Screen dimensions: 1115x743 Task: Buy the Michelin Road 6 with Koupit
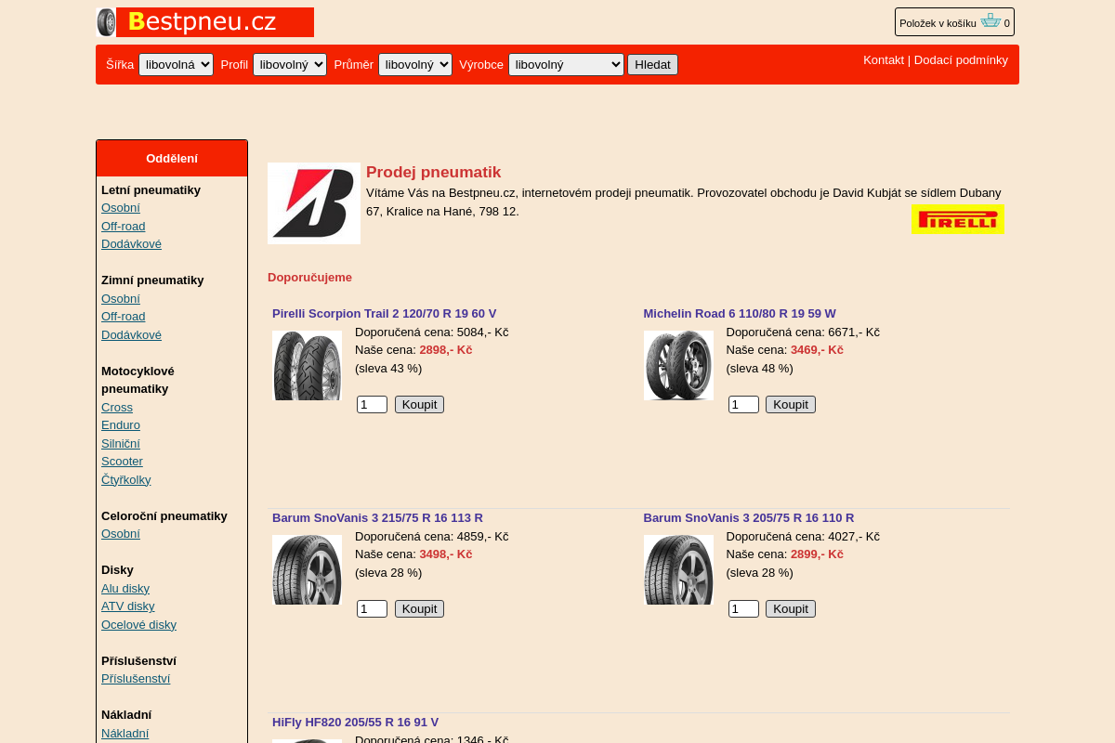point(791,404)
